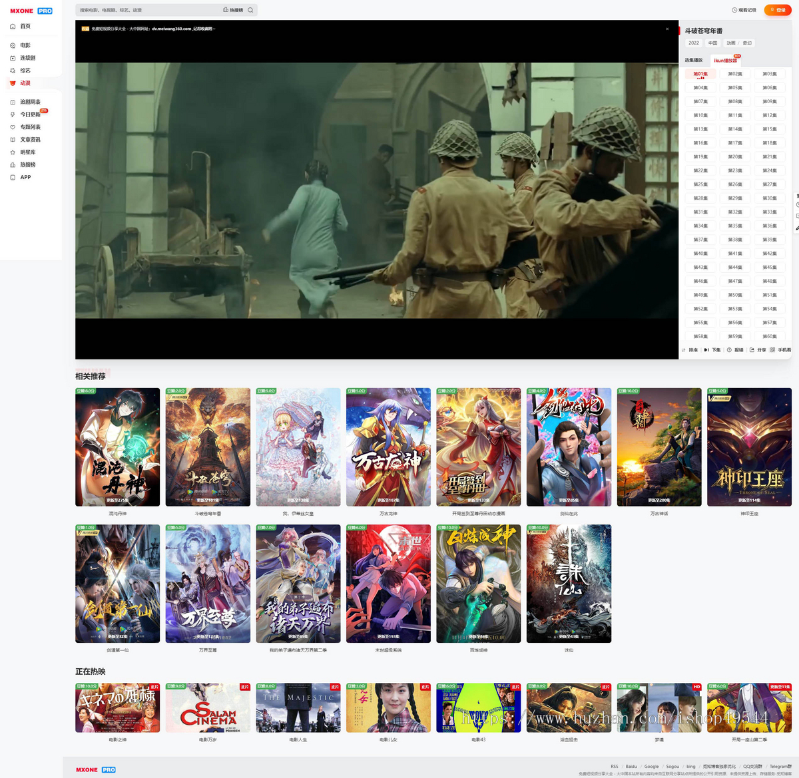
Task: Open the 明星库 star library
Action: 23,152
